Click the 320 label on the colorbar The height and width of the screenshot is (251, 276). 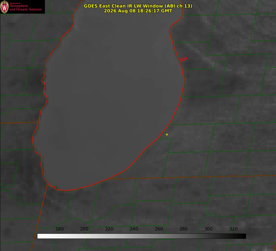click(234, 229)
